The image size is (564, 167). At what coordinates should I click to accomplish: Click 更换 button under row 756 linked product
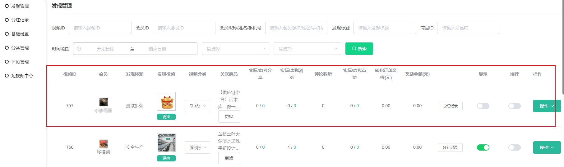(229, 158)
